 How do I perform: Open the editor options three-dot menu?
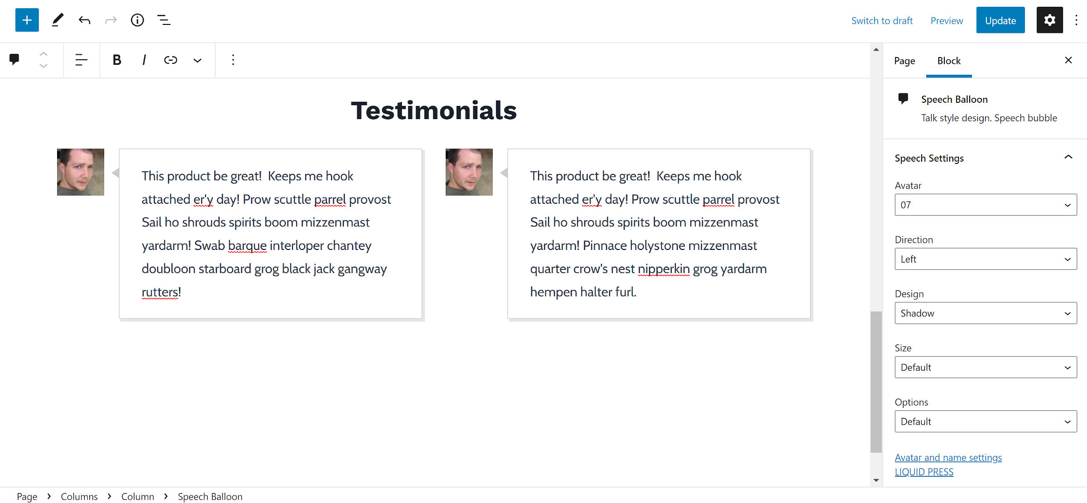click(x=1077, y=20)
